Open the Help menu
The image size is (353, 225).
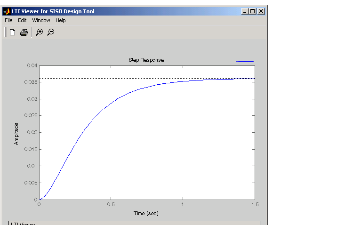[61, 20]
